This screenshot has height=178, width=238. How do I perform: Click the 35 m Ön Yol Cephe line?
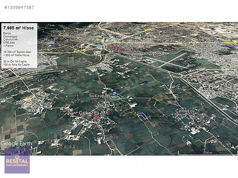point(15,62)
